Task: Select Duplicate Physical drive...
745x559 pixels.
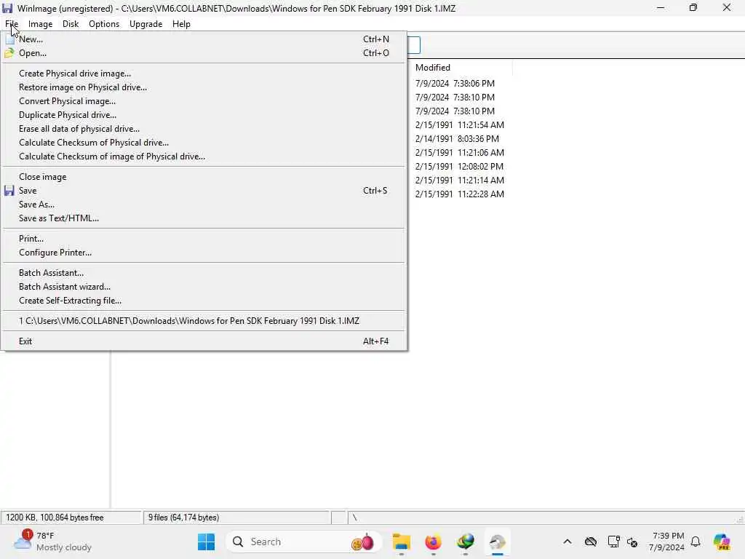Action: (204, 115)
